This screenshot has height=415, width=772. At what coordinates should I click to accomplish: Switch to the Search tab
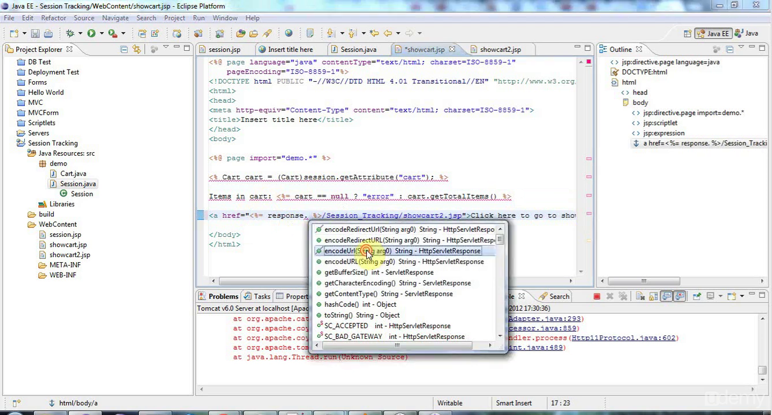(554, 296)
